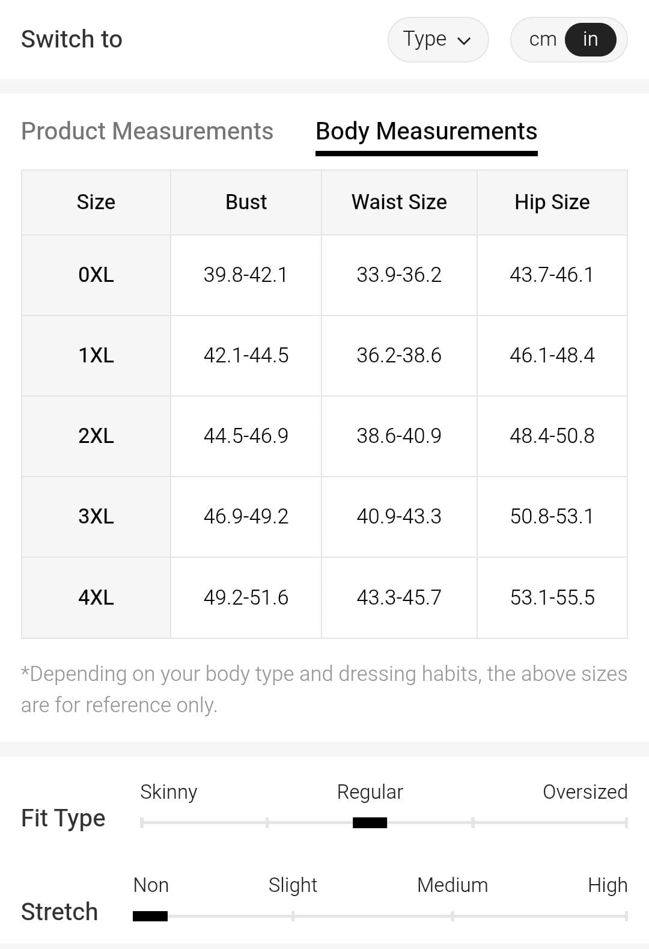This screenshot has height=949, width=649.
Task: Click the 0XL size row label
Action: pyautogui.click(x=96, y=275)
